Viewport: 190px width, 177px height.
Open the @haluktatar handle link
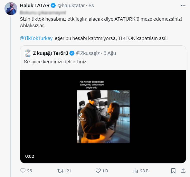pyautogui.click(x=72, y=5)
